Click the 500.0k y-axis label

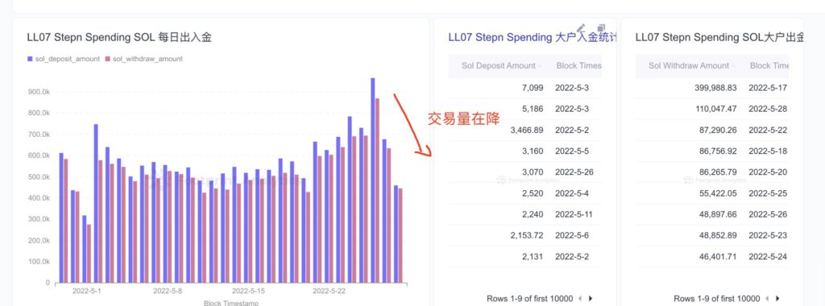click(39, 176)
